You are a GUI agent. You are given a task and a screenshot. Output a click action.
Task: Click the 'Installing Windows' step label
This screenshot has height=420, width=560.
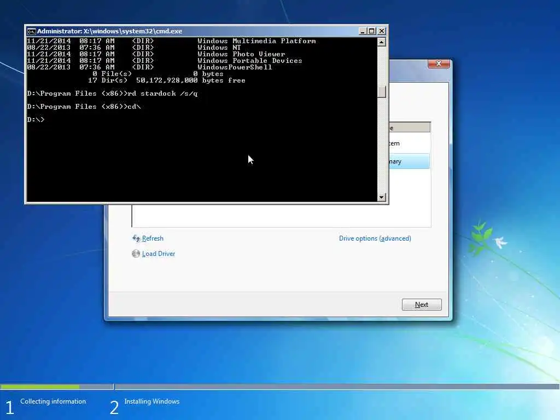pos(152,401)
